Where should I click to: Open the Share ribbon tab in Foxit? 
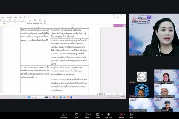click(x=16, y=17)
